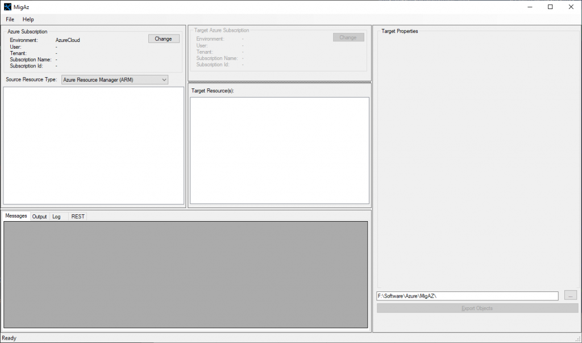Open the Help menu
582x343 pixels.
(28, 19)
